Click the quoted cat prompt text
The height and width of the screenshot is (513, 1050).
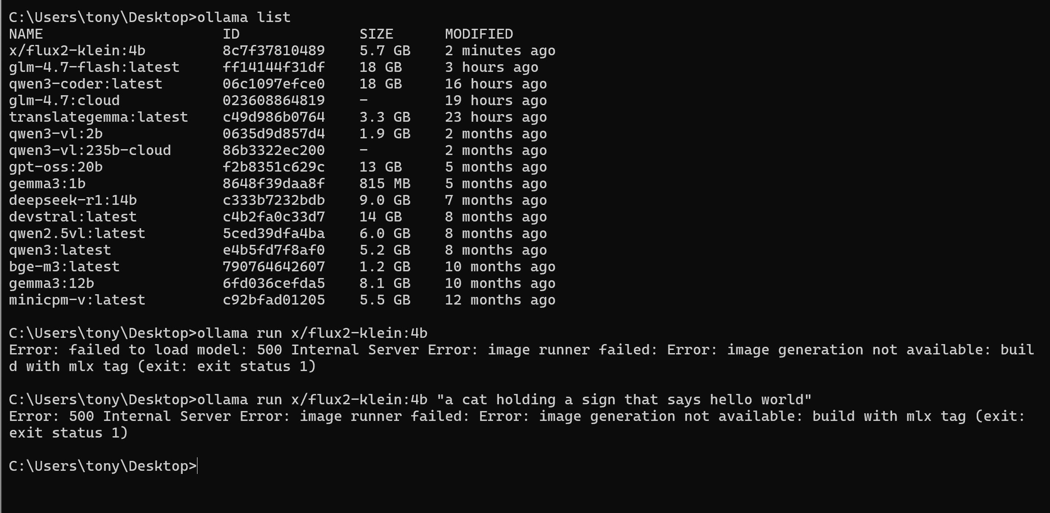tap(624, 400)
